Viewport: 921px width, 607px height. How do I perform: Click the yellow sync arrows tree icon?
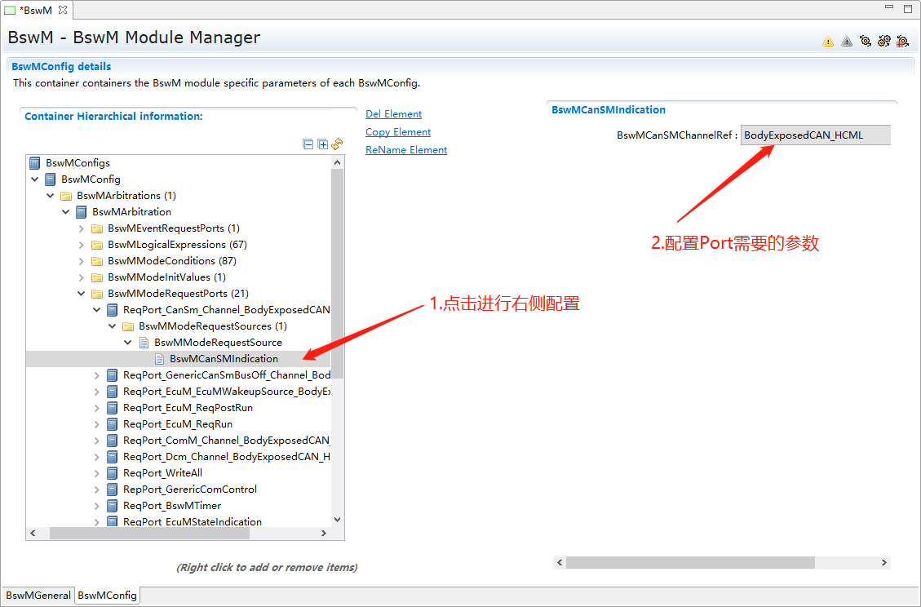pos(337,144)
